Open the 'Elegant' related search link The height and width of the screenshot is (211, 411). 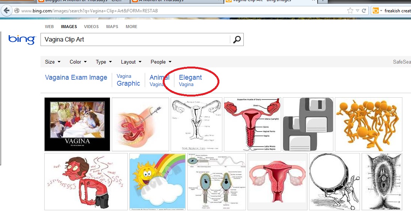(190, 77)
